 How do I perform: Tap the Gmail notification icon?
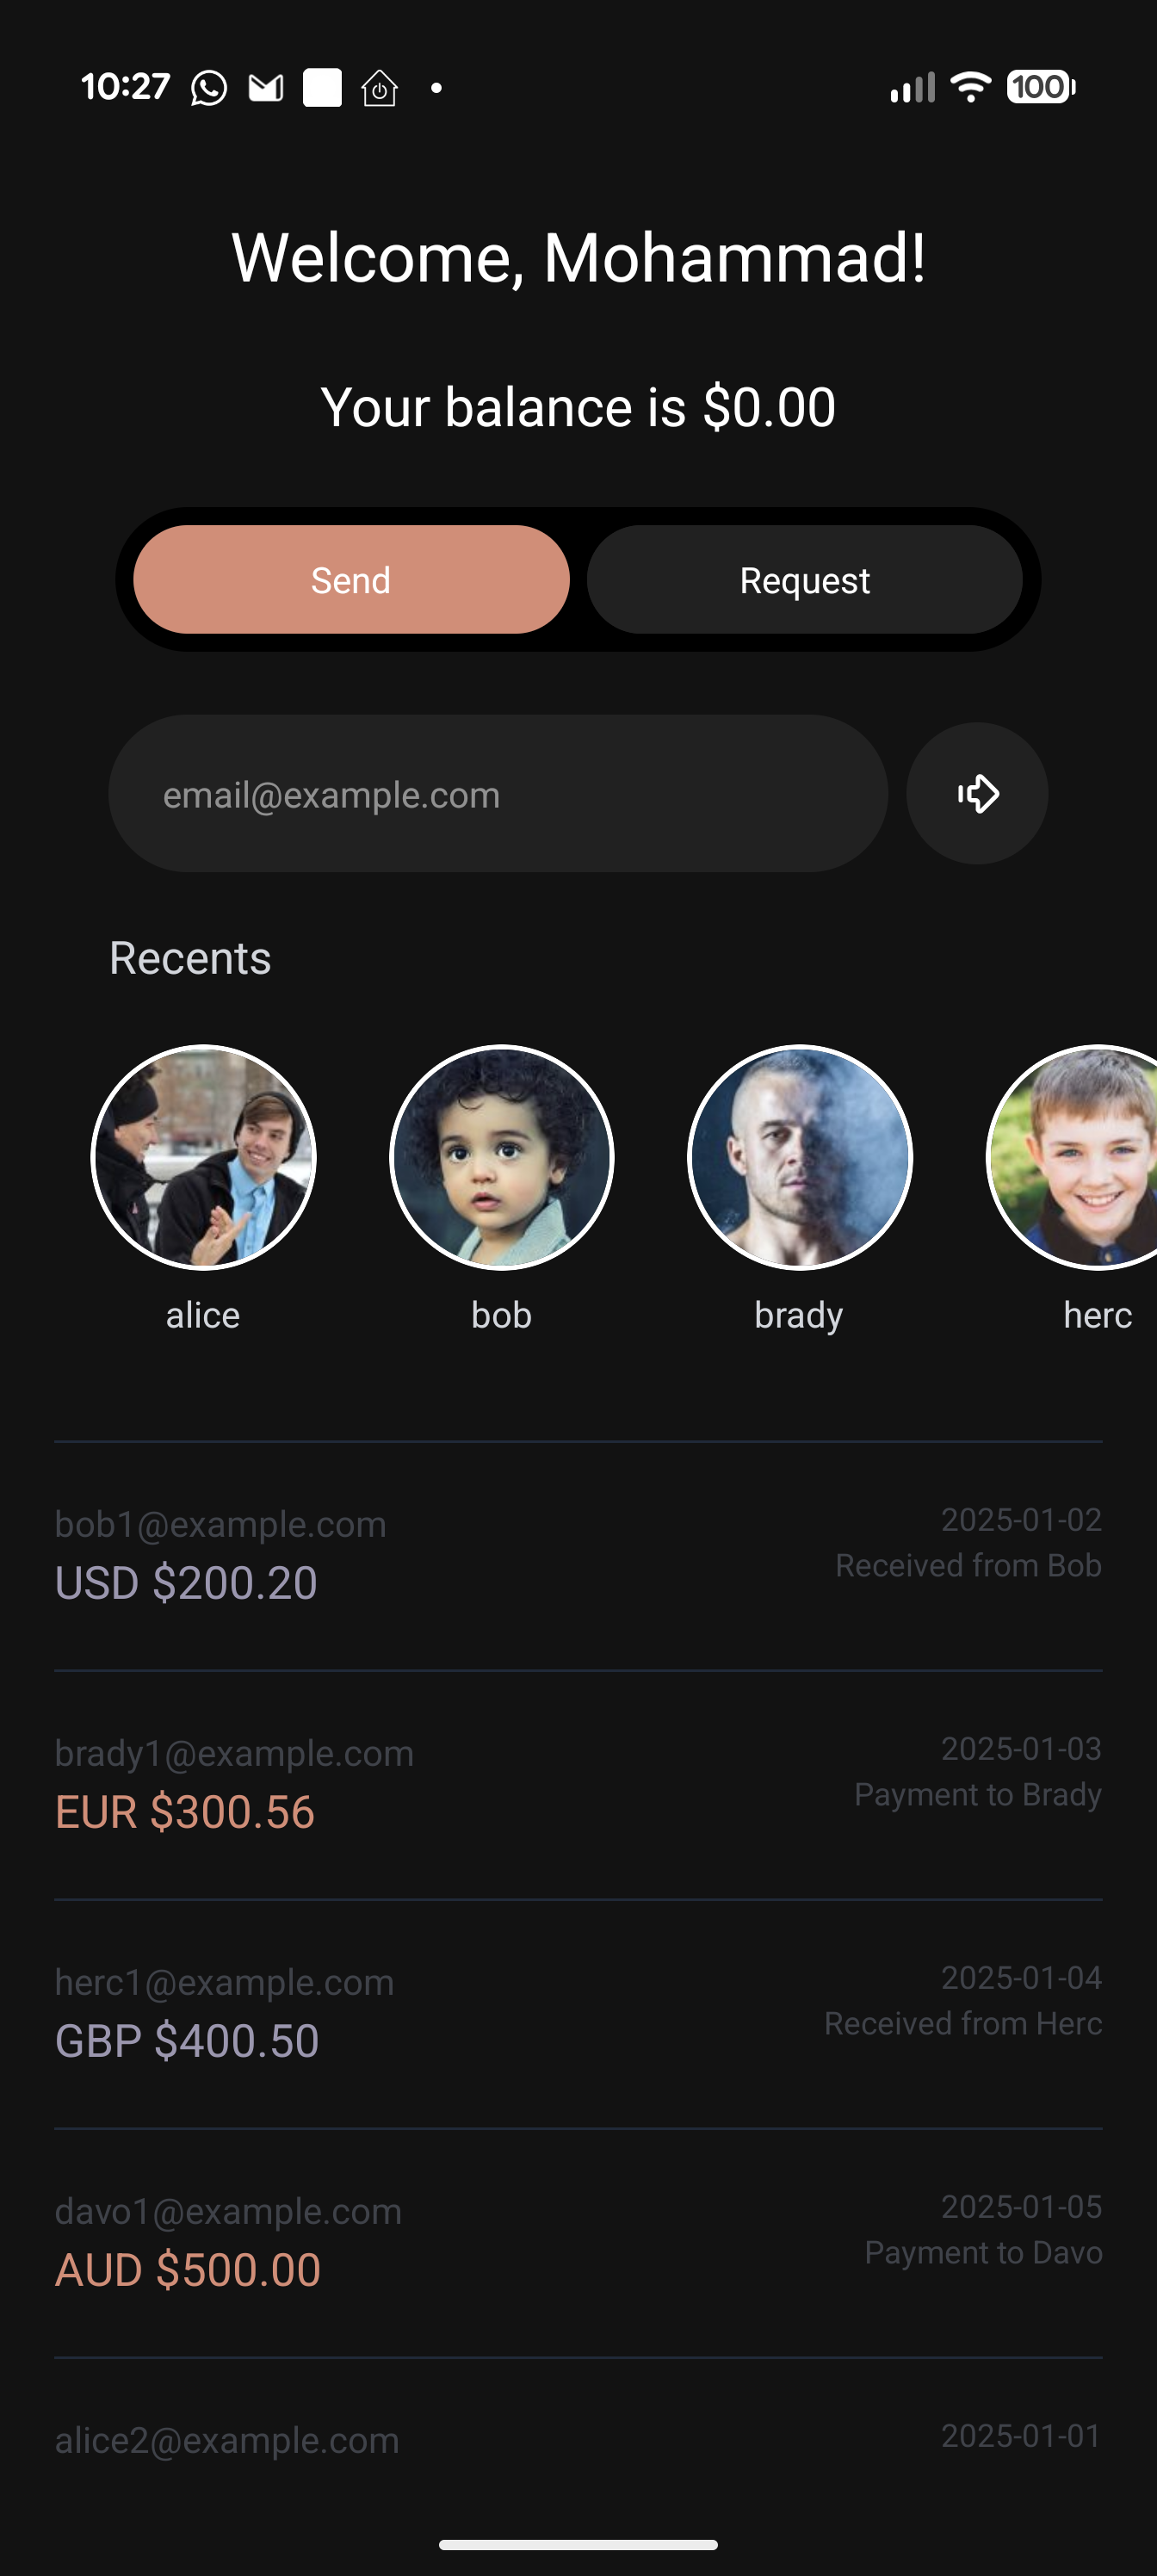point(266,88)
